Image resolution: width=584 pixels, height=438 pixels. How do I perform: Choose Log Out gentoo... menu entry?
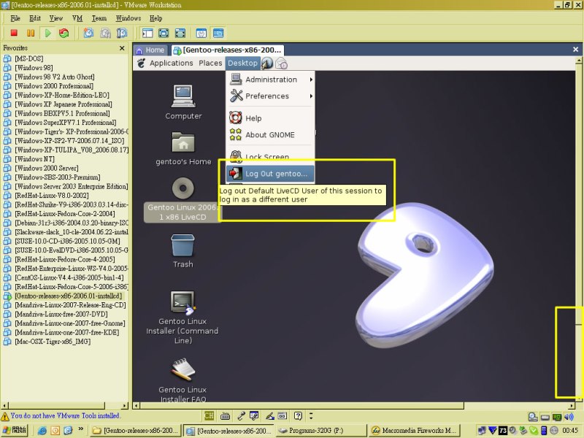point(270,174)
